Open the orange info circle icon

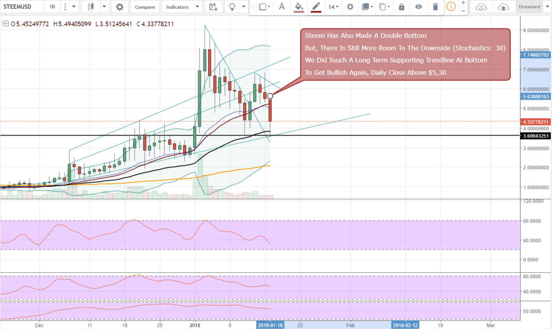click(x=451, y=7)
